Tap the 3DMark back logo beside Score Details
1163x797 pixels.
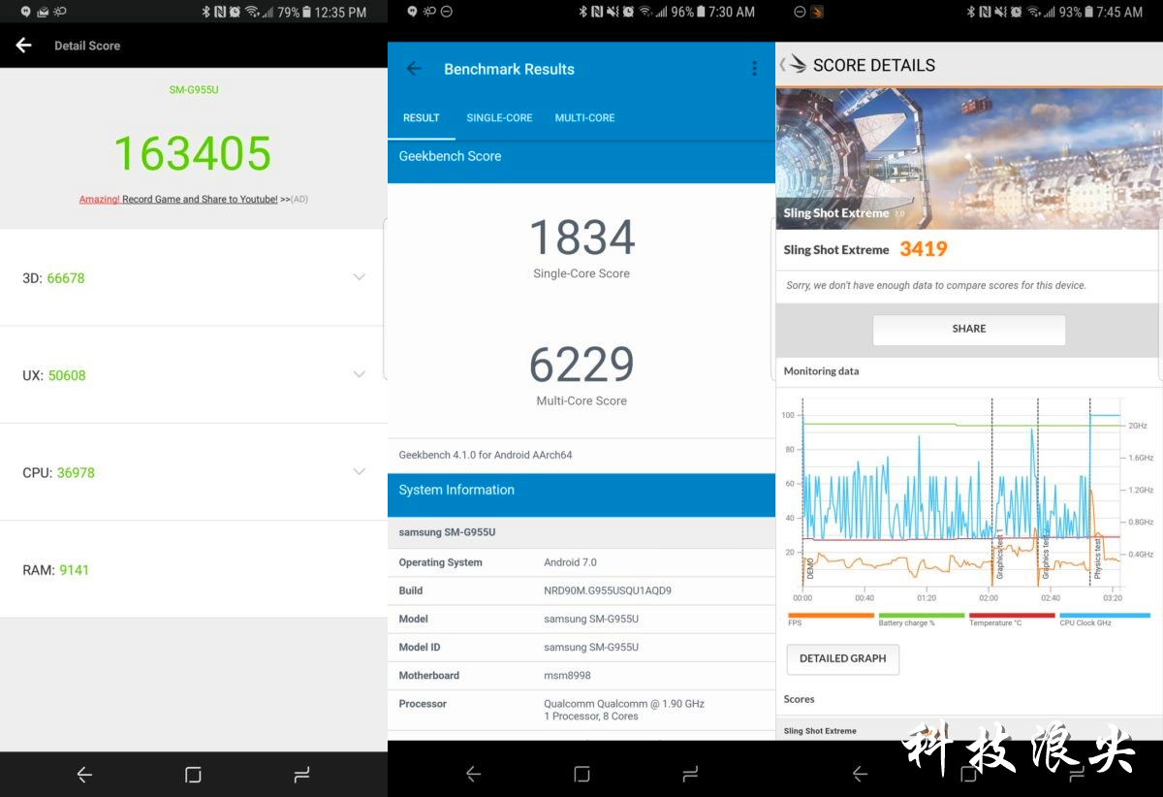point(794,65)
